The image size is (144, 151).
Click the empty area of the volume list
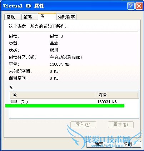[x=74, y=113]
